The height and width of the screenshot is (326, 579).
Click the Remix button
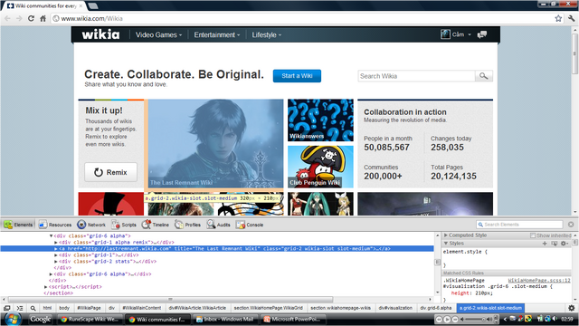110,172
